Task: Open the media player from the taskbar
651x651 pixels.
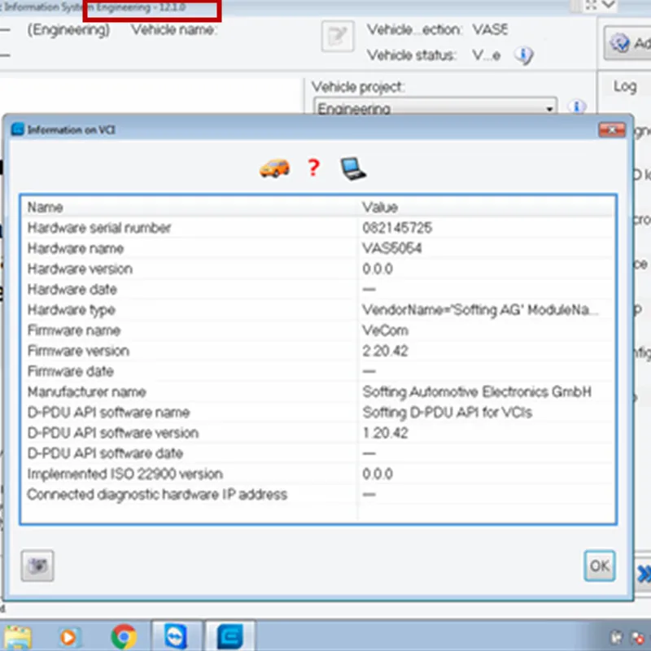Action: pyautogui.click(x=68, y=637)
